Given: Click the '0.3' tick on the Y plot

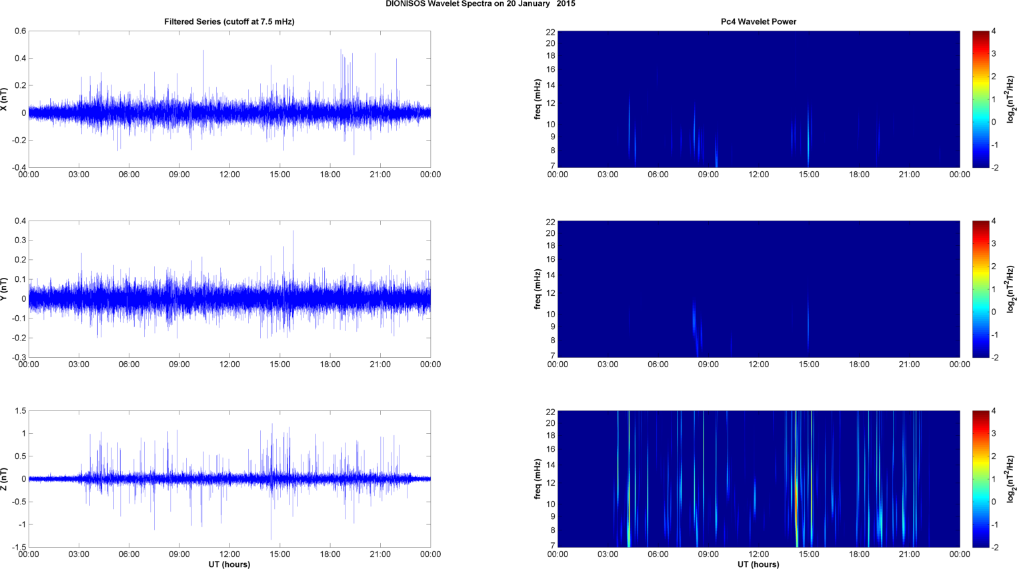Looking at the screenshot, I should (x=21, y=241).
